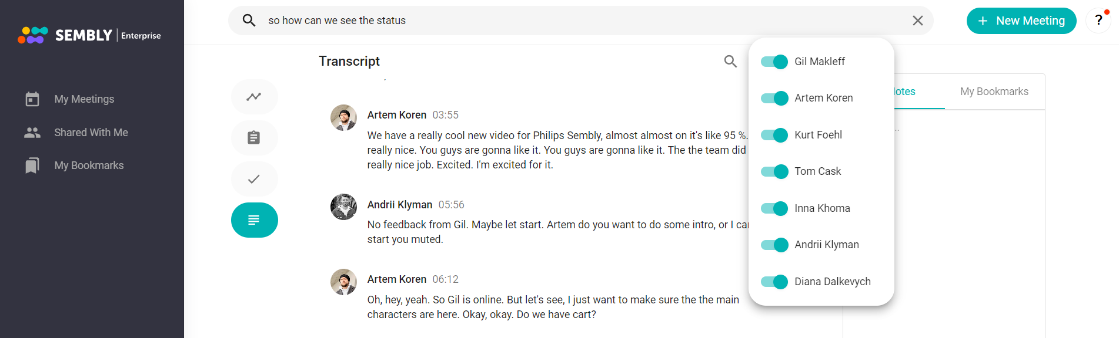Switch the Inna Khoma filter off
The image size is (1119, 338).
[774, 208]
